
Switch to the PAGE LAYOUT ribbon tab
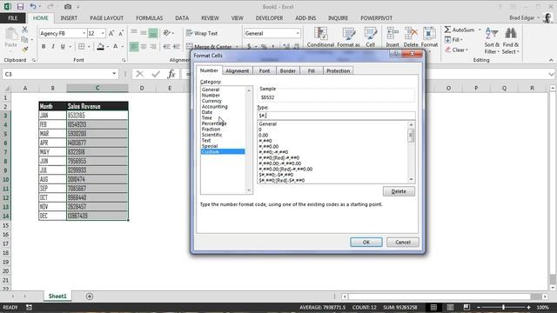pyautogui.click(x=106, y=18)
